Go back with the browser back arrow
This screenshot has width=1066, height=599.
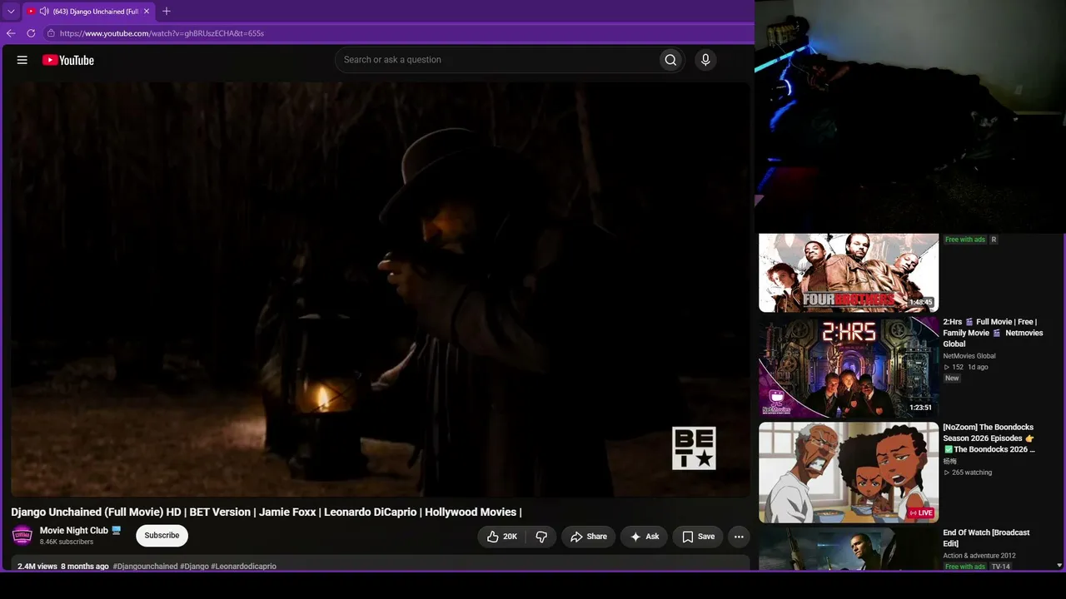[11, 33]
